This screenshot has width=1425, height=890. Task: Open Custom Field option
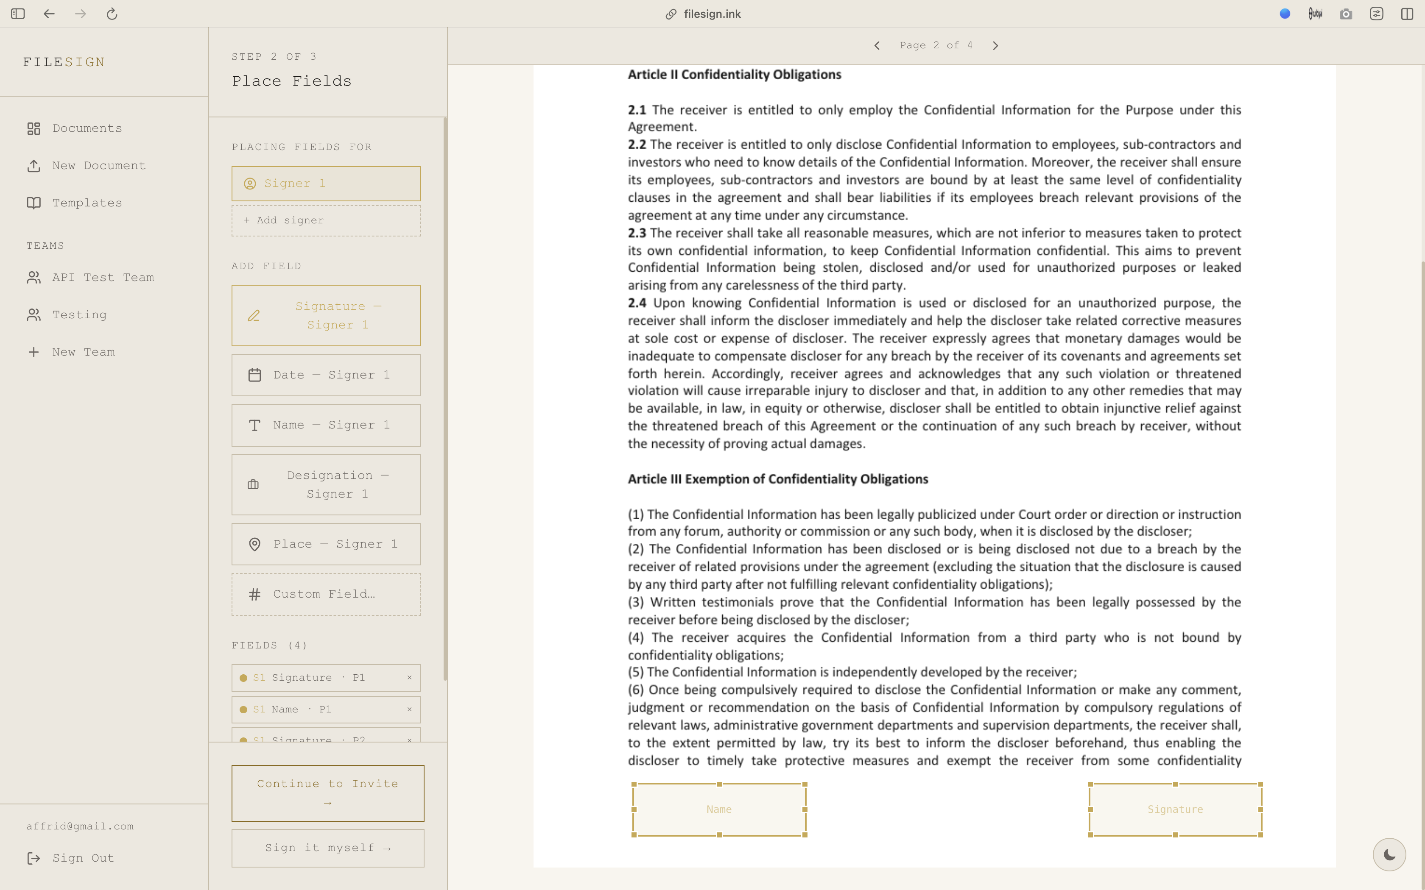(326, 594)
